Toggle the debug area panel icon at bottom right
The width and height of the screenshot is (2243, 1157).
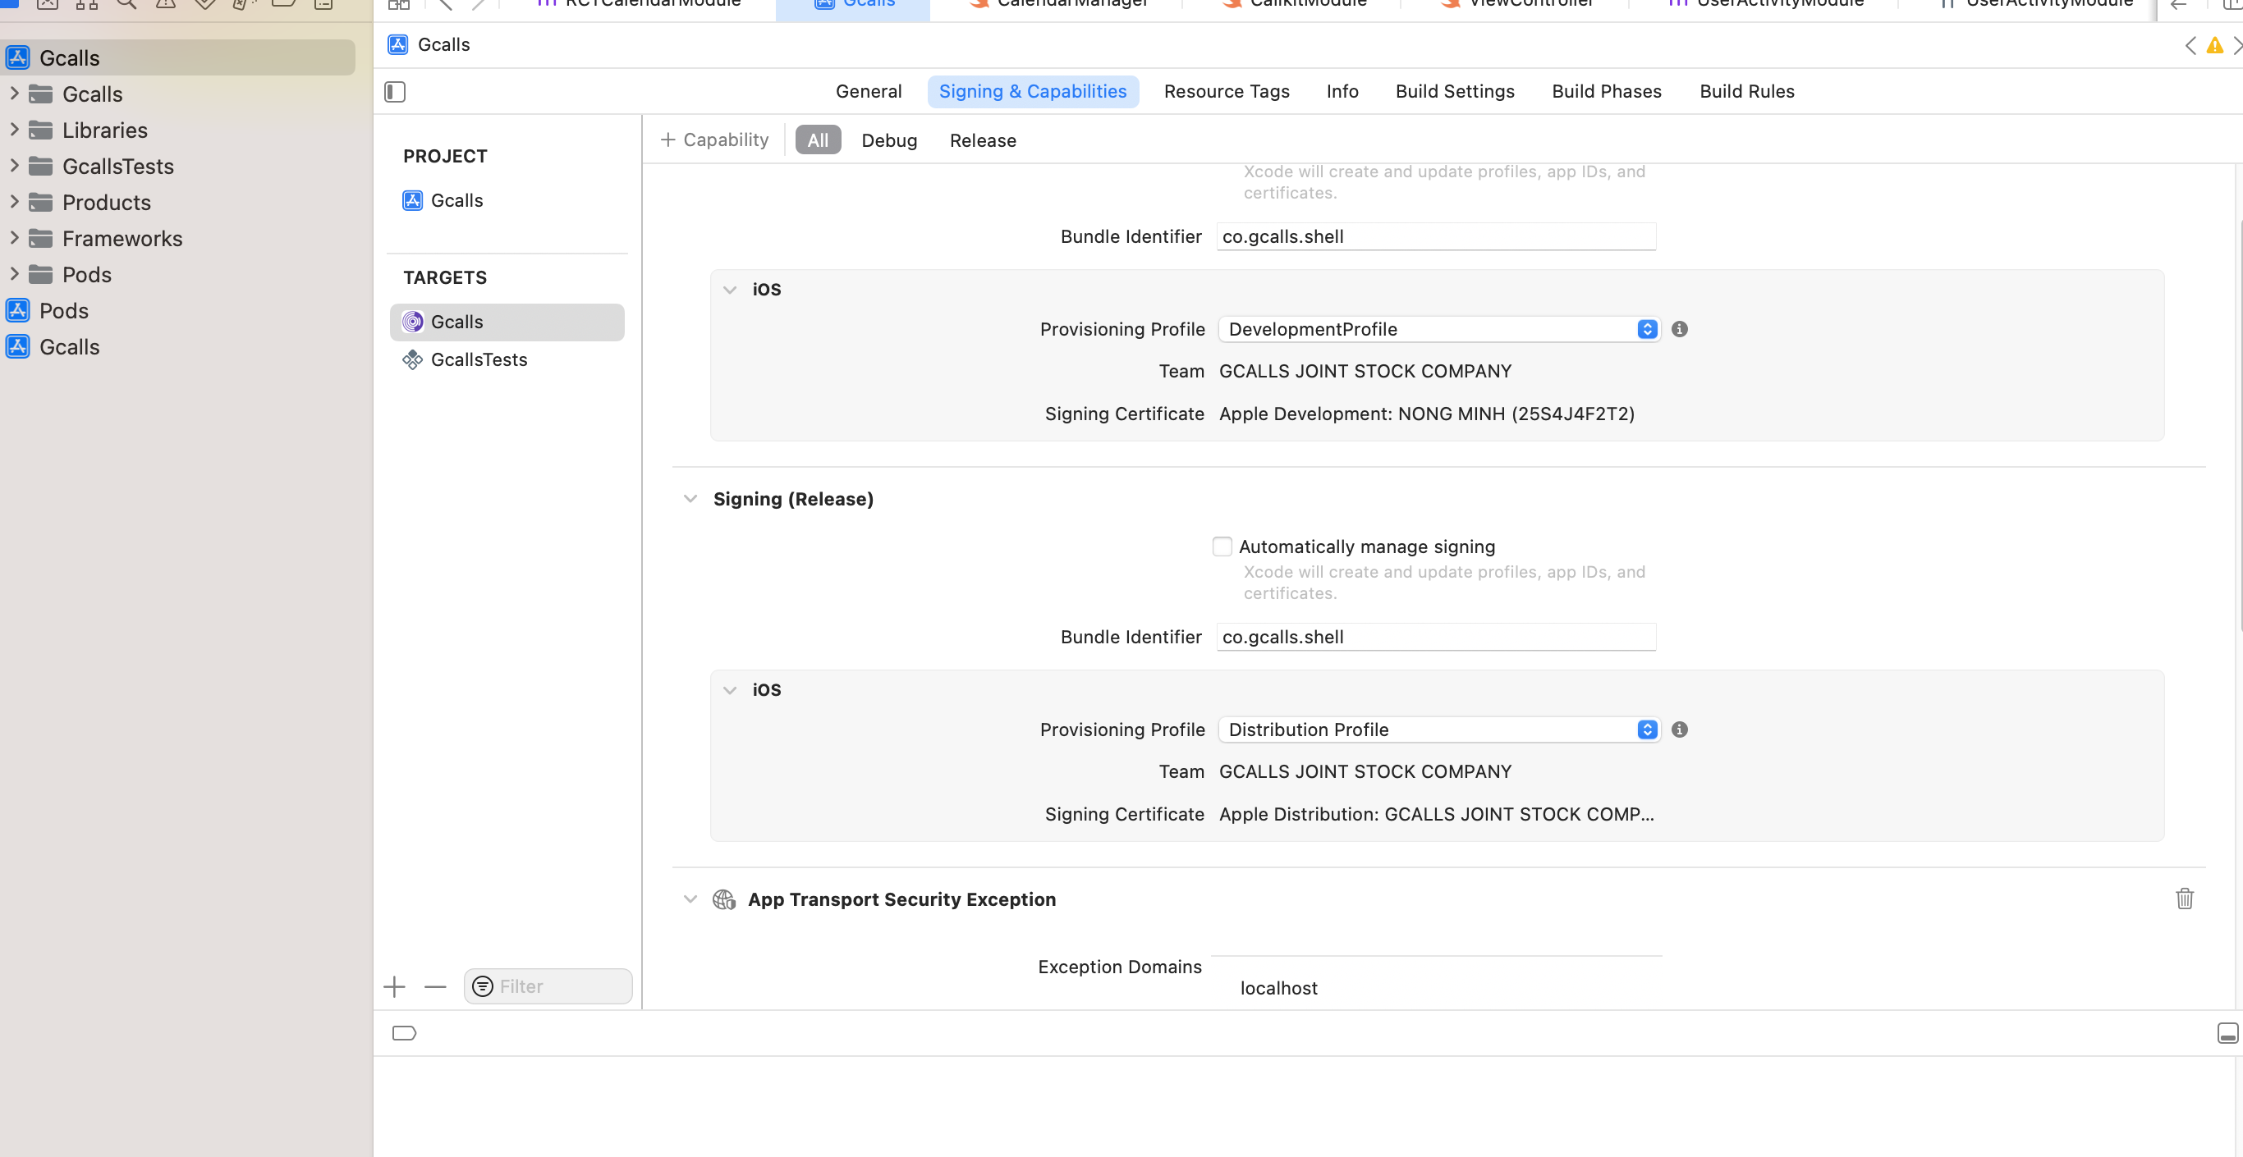[2227, 1032]
